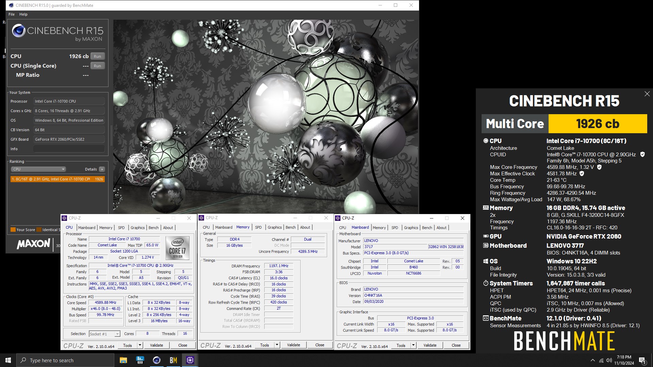This screenshot has height=367, width=653.
Task: Click the Windows Start button
Action: point(8,360)
